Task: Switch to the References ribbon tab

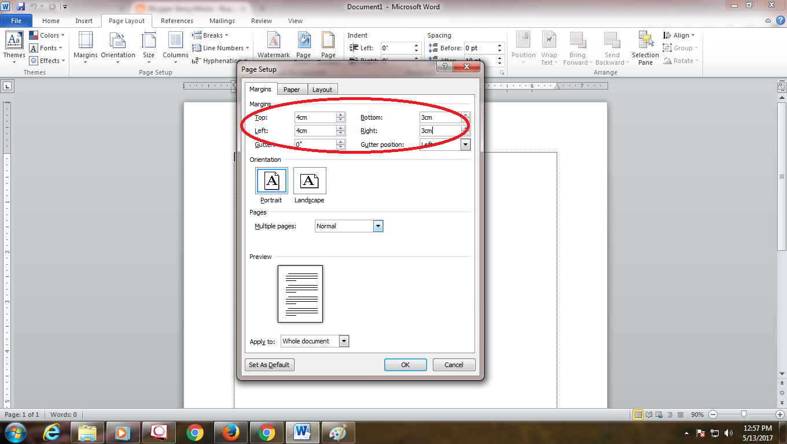Action: (177, 21)
